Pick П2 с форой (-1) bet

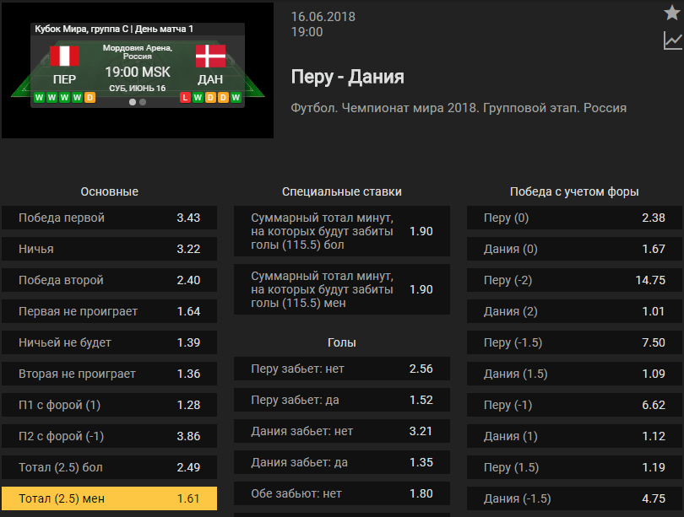tap(110, 436)
